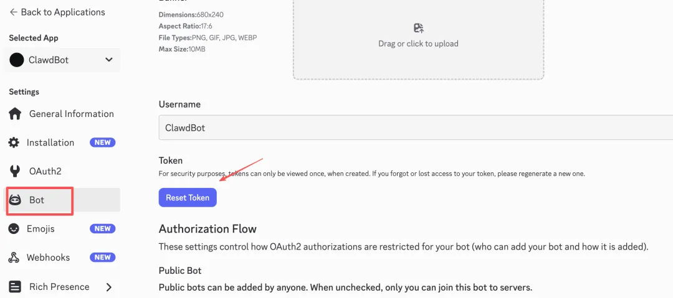Screen dimensions: 673x298
Task: Expand Rich Presence with its arrow
Action: point(109,287)
